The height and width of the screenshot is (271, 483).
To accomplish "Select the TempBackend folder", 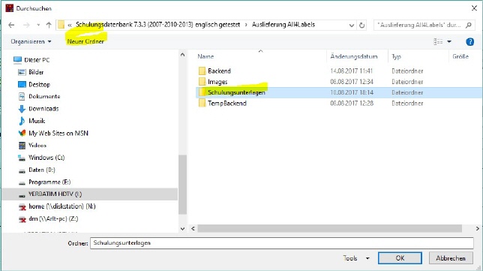I will [x=227, y=104].
